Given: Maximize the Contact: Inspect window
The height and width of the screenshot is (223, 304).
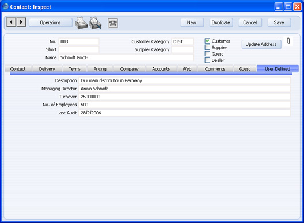Looking at the screenshot, I should click(288, 7).
